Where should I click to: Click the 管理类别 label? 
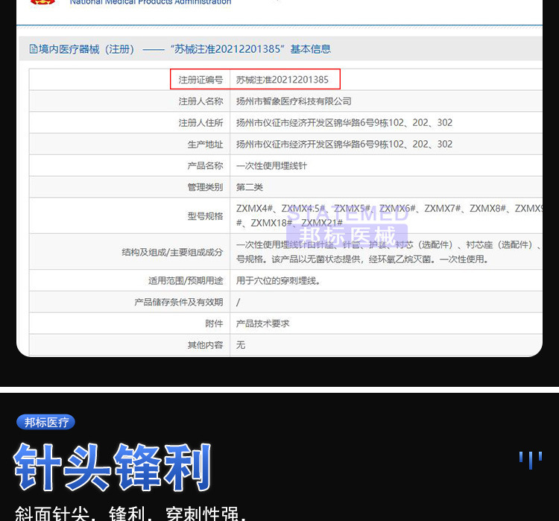[206, 187]
